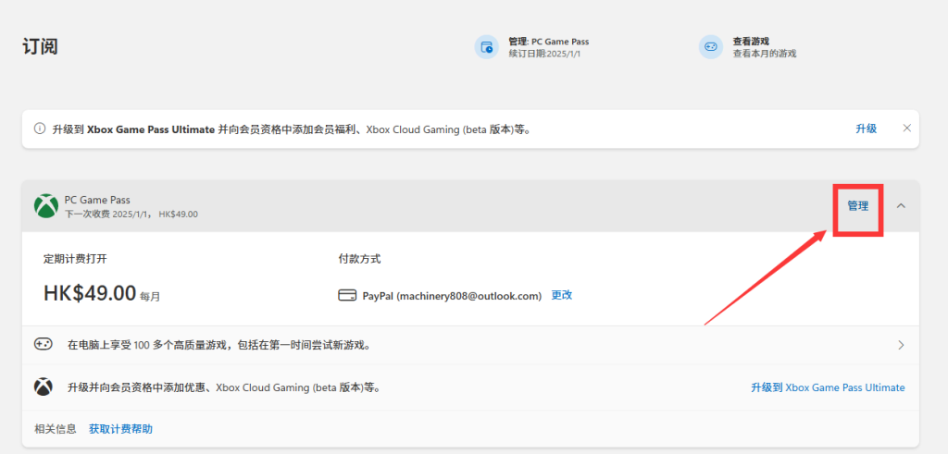Click the game controller icon beside 查看游戏
948x454 pixels.
(x=710, y=47)
